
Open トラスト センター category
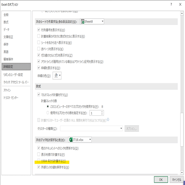click(x=11, y=98)
